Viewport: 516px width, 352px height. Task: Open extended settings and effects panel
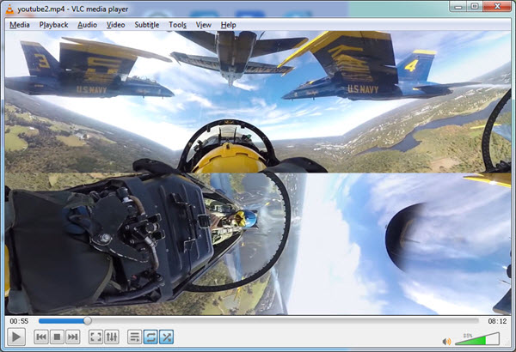[x=113, y=337]
